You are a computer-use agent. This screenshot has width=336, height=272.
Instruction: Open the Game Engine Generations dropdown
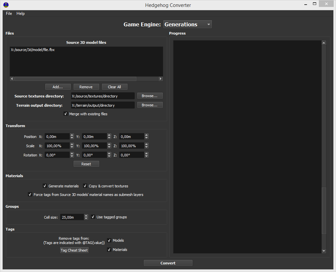tap(188, 24)
